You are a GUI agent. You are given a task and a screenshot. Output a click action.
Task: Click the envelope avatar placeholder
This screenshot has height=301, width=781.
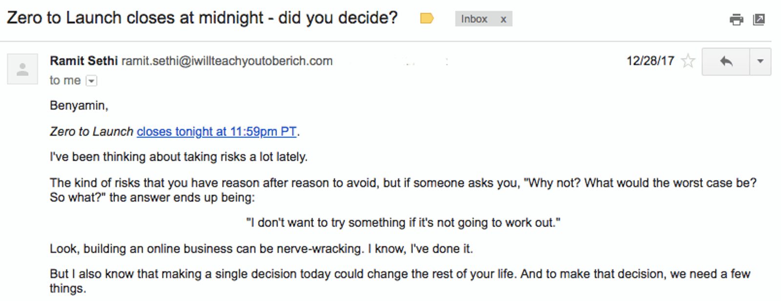pos(22,69)
